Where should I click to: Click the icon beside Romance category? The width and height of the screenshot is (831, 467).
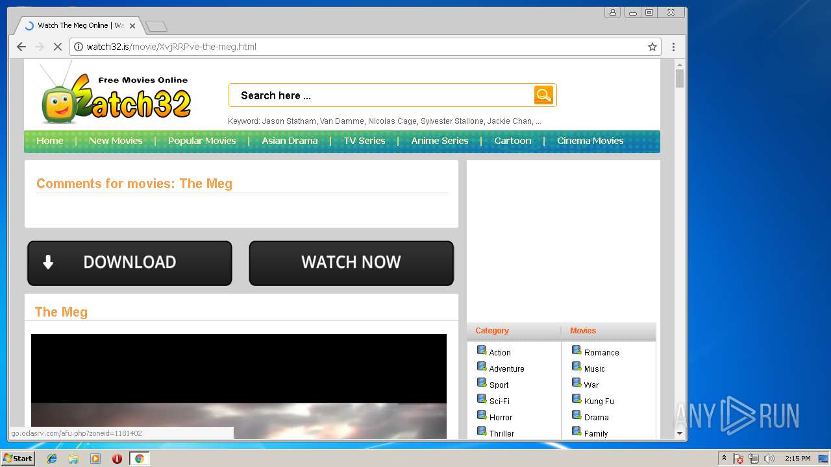point(577,350)
